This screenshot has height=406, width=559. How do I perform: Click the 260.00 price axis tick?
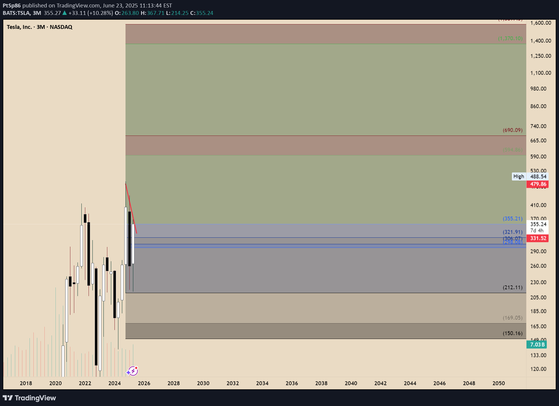[x=538, y=266]
